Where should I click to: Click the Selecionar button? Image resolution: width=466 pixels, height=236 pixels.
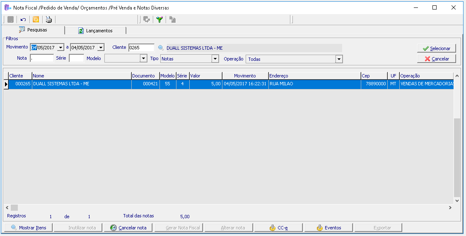click(x=436, y=48)
